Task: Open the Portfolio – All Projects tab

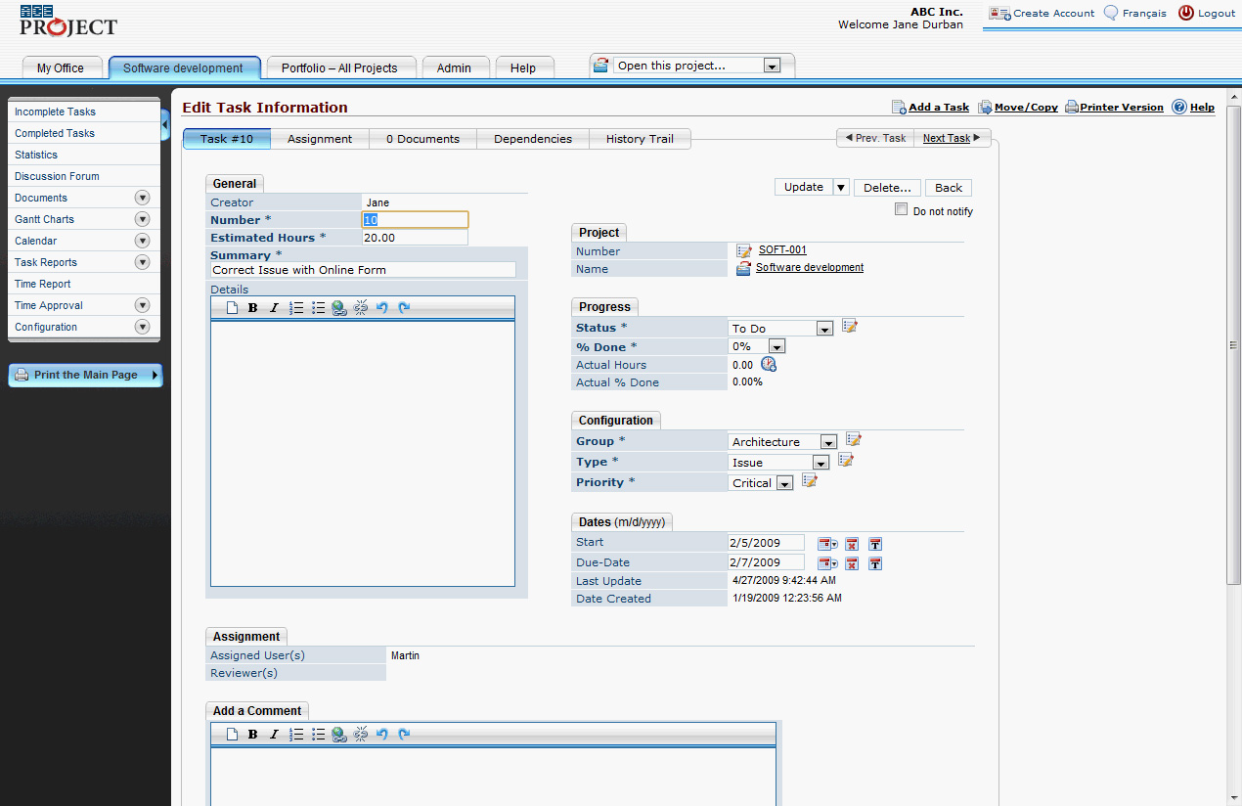Action: point(339,68)
